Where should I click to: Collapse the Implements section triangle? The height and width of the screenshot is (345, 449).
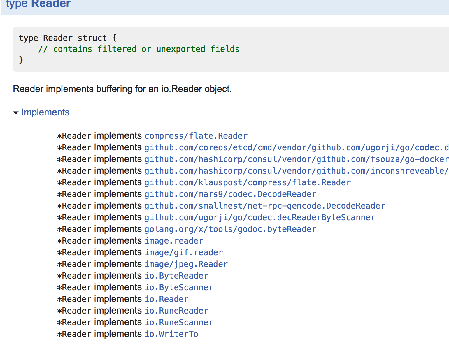click(x=16, y=113)
